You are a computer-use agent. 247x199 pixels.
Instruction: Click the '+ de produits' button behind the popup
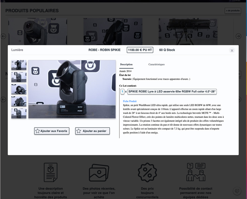[x=233, y=10]
